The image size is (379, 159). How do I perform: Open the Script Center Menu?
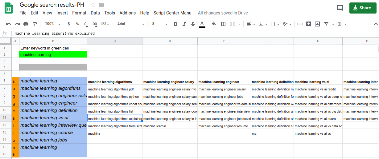(x=172, y=13)
